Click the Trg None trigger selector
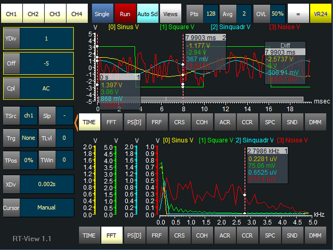The image size is (333, 250). click(28, 138)
